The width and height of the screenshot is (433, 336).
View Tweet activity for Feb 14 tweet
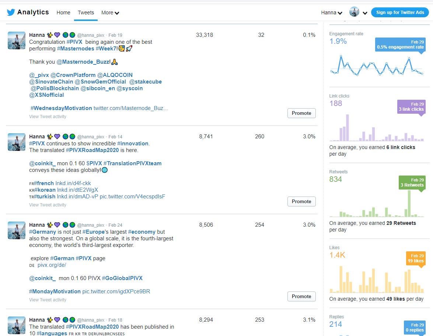(48, 205)
